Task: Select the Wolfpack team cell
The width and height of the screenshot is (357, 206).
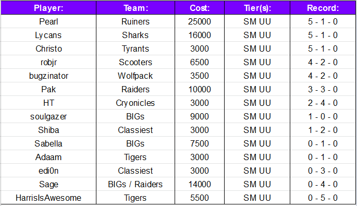Action: click(136, 76)
